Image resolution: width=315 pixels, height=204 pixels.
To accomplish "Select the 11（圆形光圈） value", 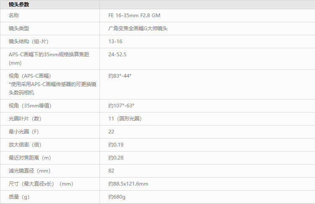I will tap(125, 119).
